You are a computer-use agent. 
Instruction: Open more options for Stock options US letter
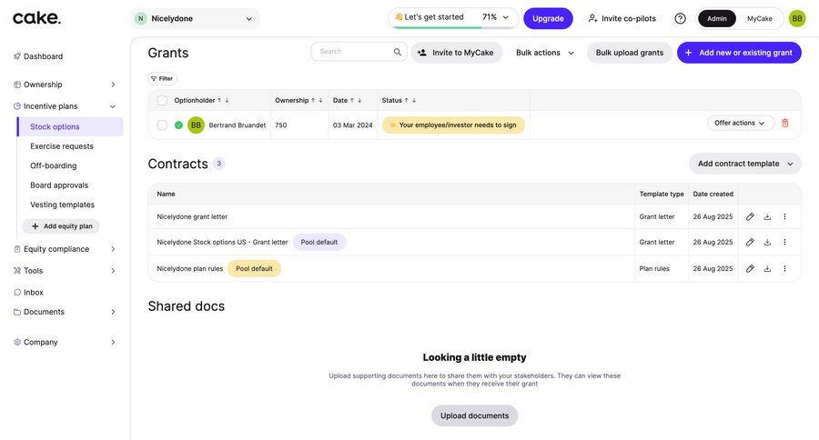(x=784, y=242)
